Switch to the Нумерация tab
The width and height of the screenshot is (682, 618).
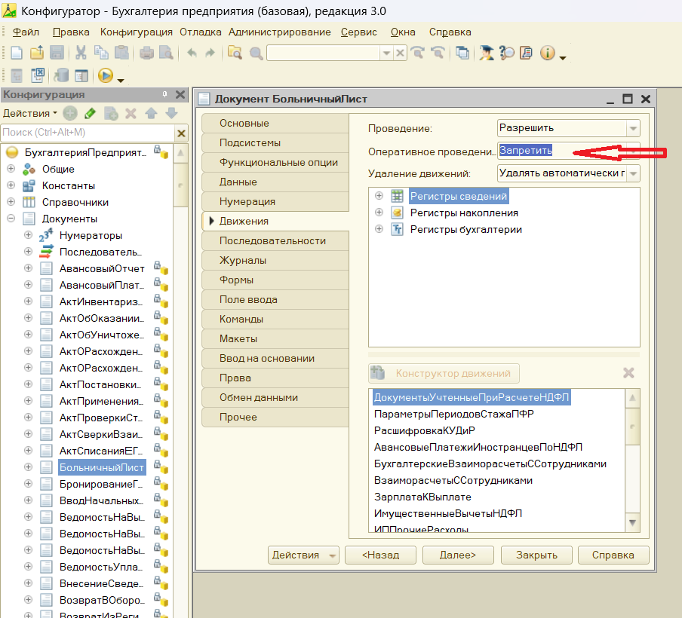(247, 202)
